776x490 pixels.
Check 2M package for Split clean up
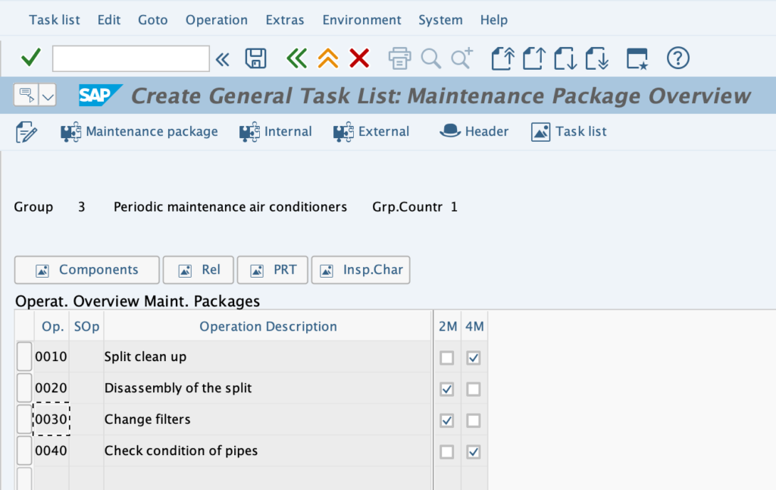(x=447, y=358)
